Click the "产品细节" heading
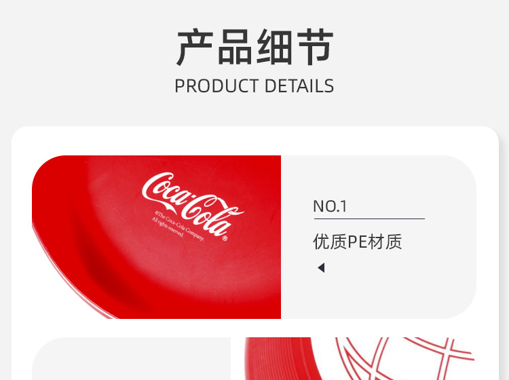Screen dimensions: 509x380 click(254, 47)
